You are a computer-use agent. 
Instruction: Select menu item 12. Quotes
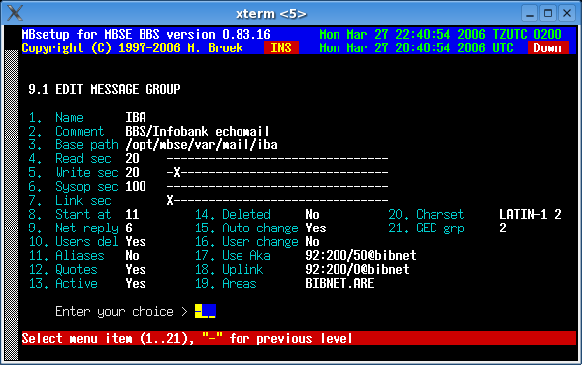tap(62, 270)
